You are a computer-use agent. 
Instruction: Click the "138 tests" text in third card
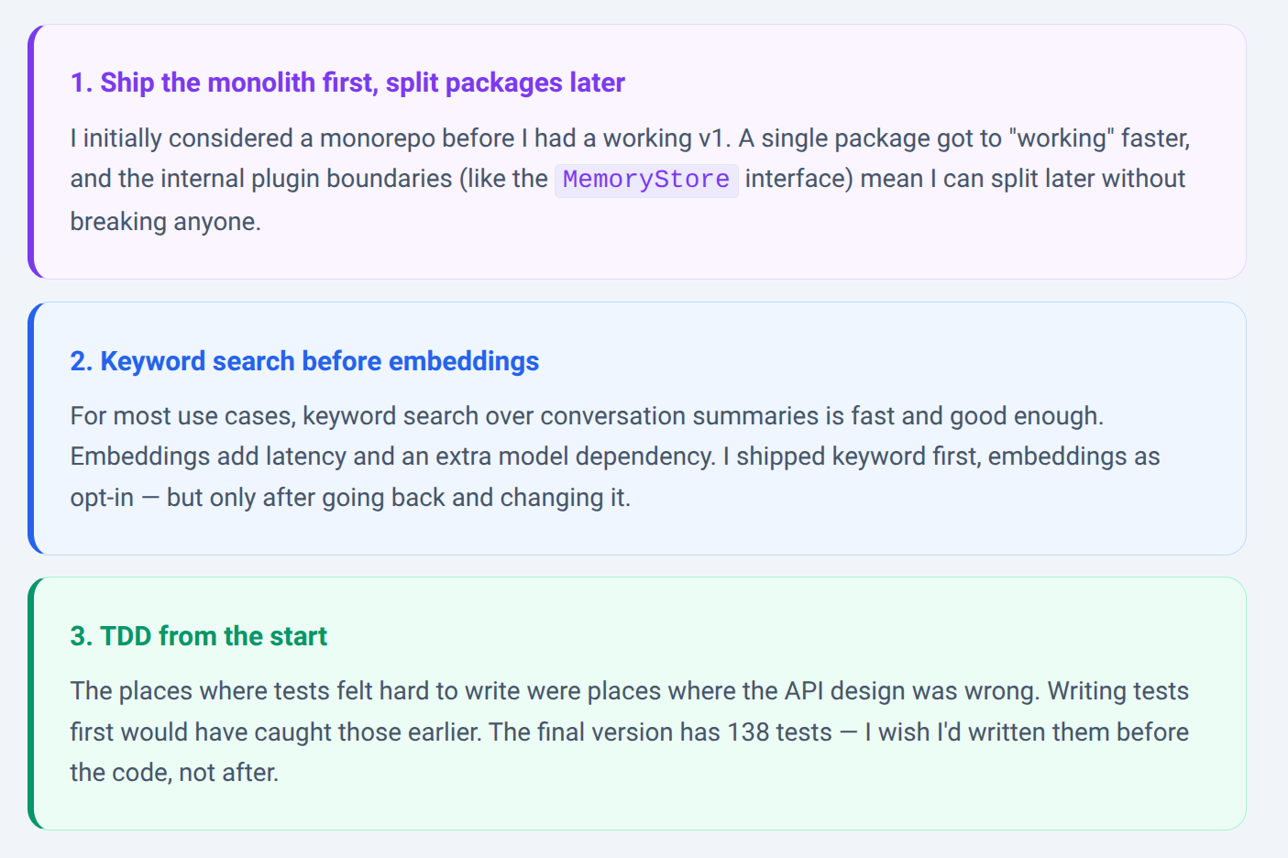780,732
